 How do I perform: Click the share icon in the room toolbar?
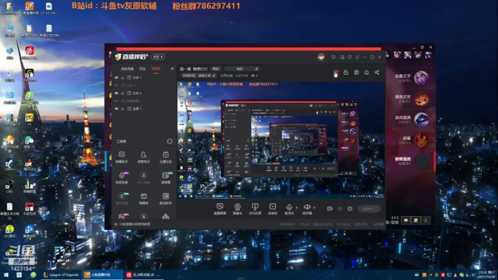pyautogui.click(x=377, y=72)
